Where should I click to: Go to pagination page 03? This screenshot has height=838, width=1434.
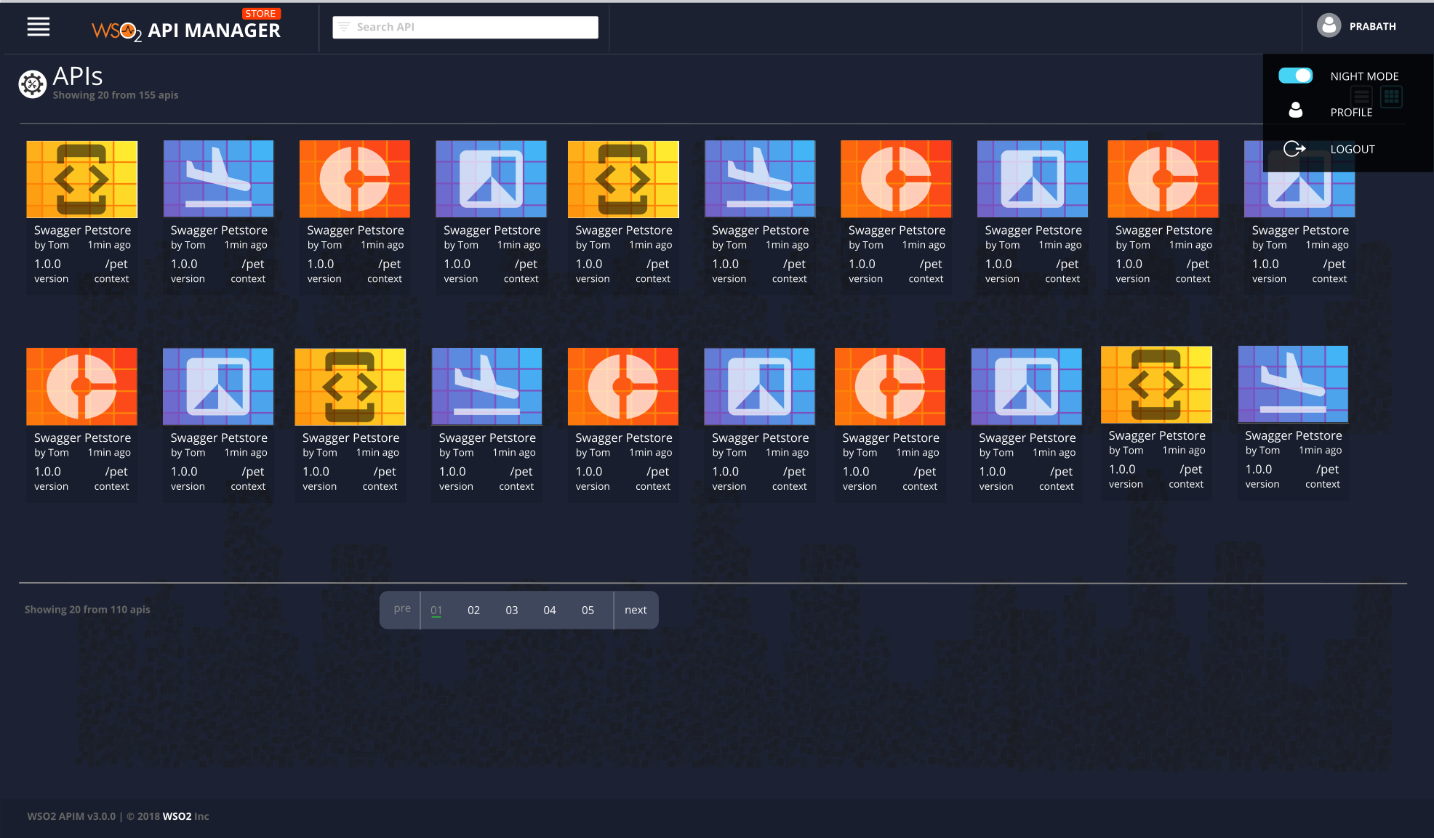512,610
